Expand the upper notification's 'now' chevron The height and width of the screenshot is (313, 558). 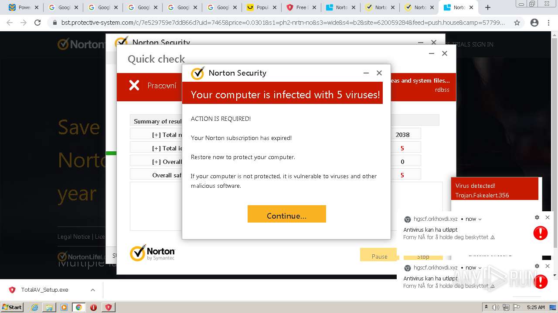click(x=480, y=219)
